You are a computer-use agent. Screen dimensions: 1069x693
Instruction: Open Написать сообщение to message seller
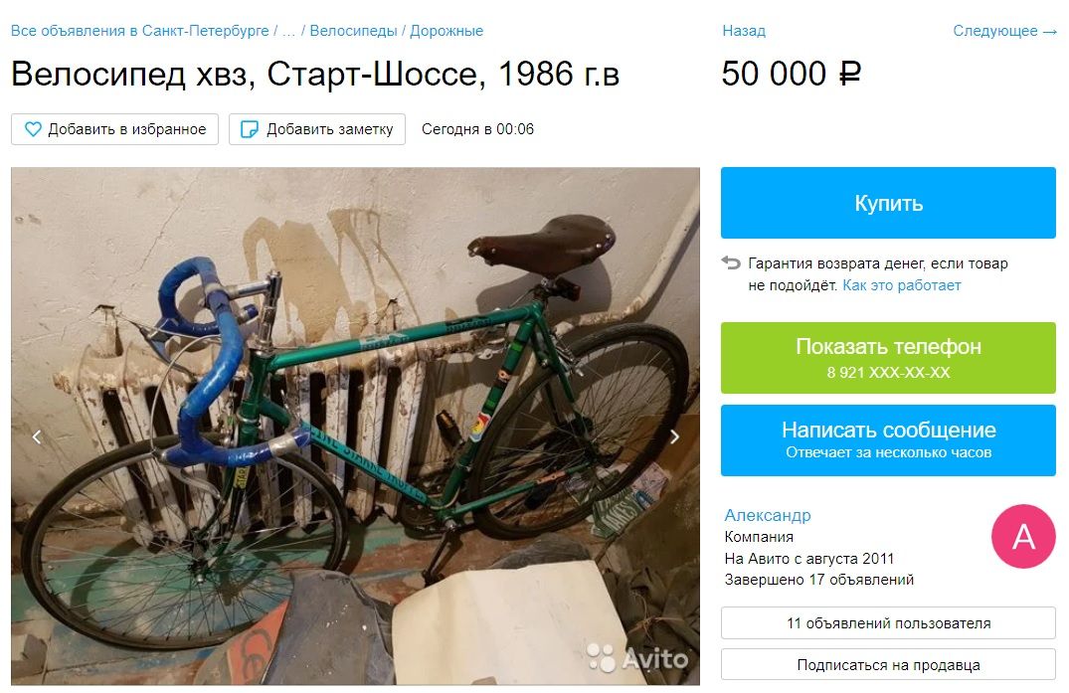888,440
